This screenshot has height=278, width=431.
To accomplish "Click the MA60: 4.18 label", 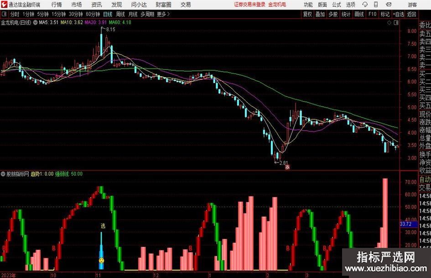I will pos(120,22).
